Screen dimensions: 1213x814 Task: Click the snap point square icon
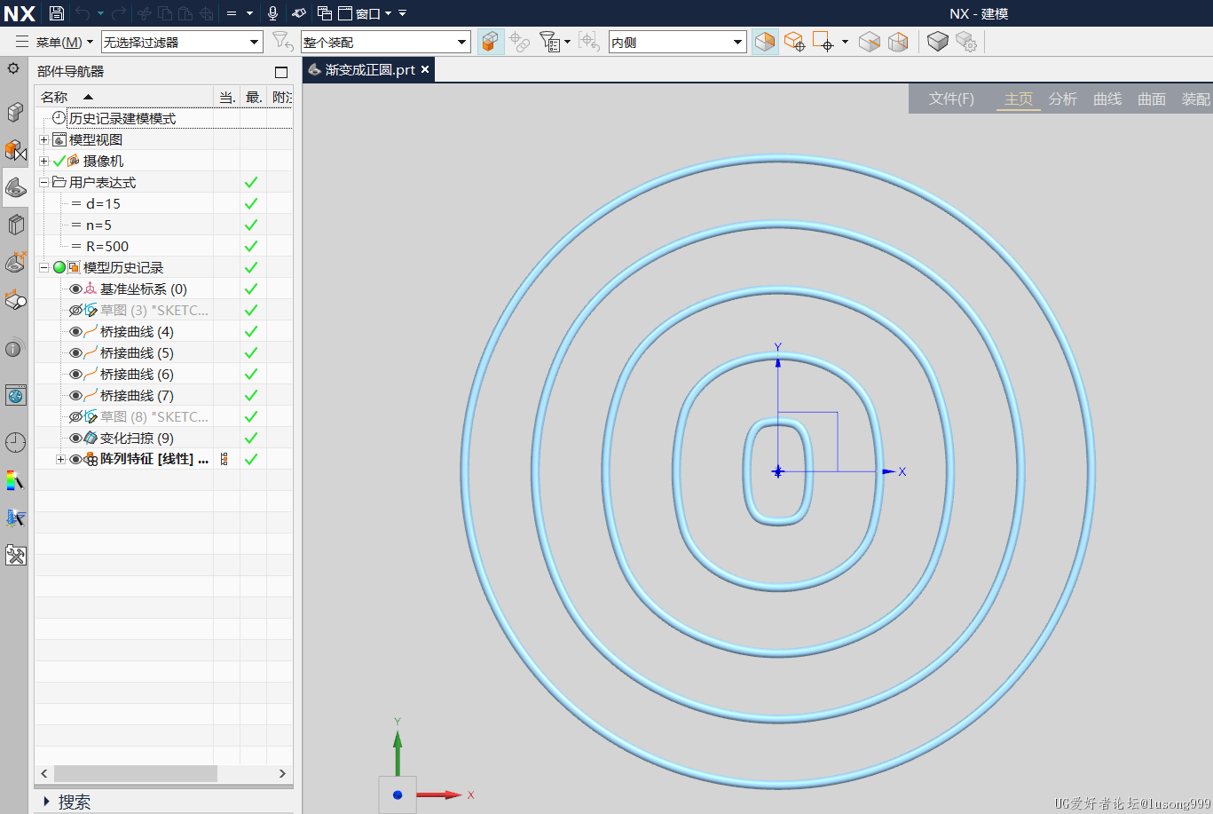click(x=824, y=42)
